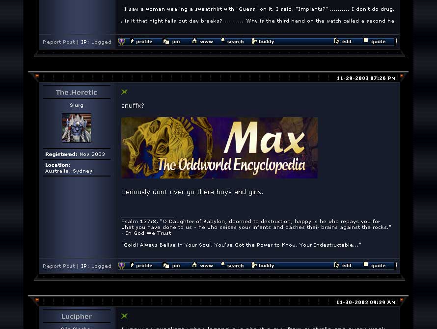Click the green post icon above "snuffx?"
Viewport: 437px width, 329px height.
coord(124,92)
